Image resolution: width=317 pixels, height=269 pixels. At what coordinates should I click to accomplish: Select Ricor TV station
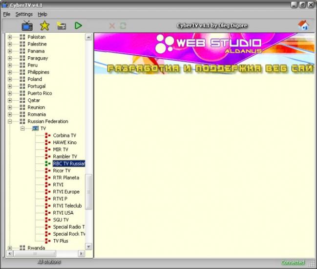click(62, 171)
